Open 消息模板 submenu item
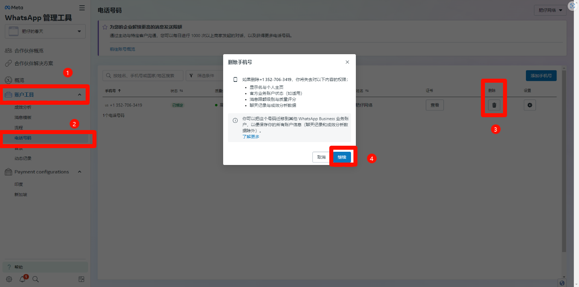The width and height of the screenshot is (579, 287). (x=23, y=118)
